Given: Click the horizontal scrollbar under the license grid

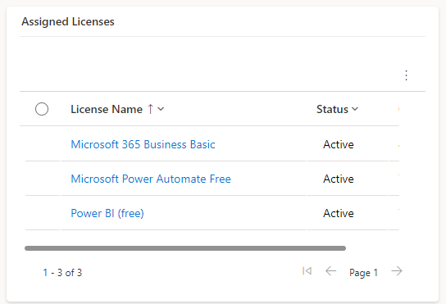Looking at the screenshot, I should coord(185,248).
